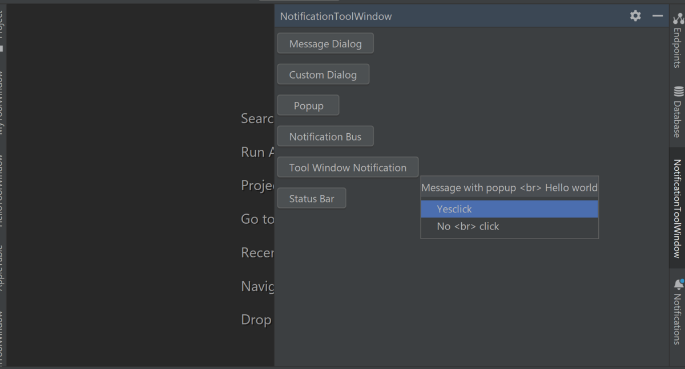This screenshot has width=685, height=369.
Task: Open the HelloToolWindow left stripe tab
Action: (x=2, y=191)
